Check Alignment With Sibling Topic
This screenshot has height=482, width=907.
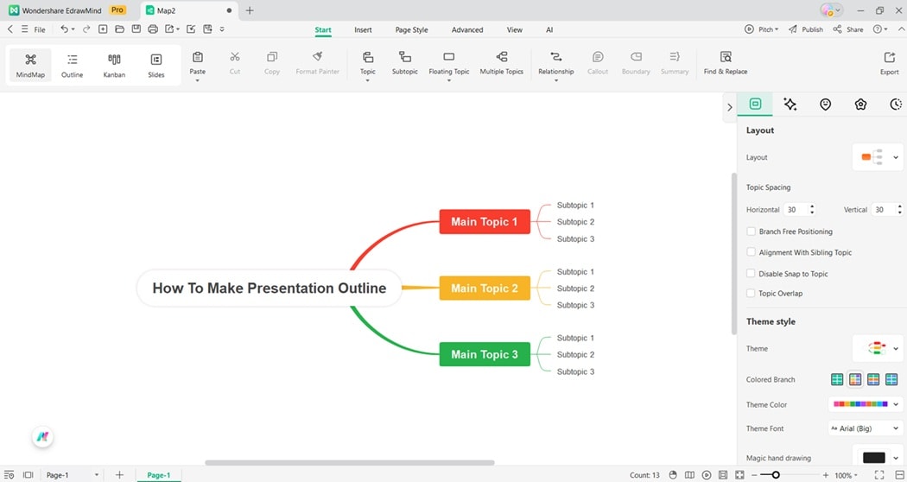751,252
